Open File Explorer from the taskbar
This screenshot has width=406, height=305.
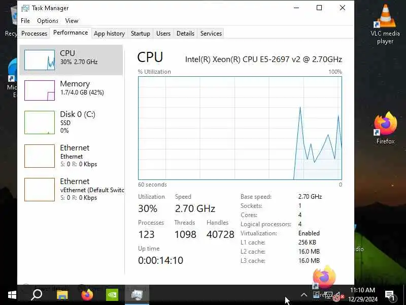coord(62,295)
